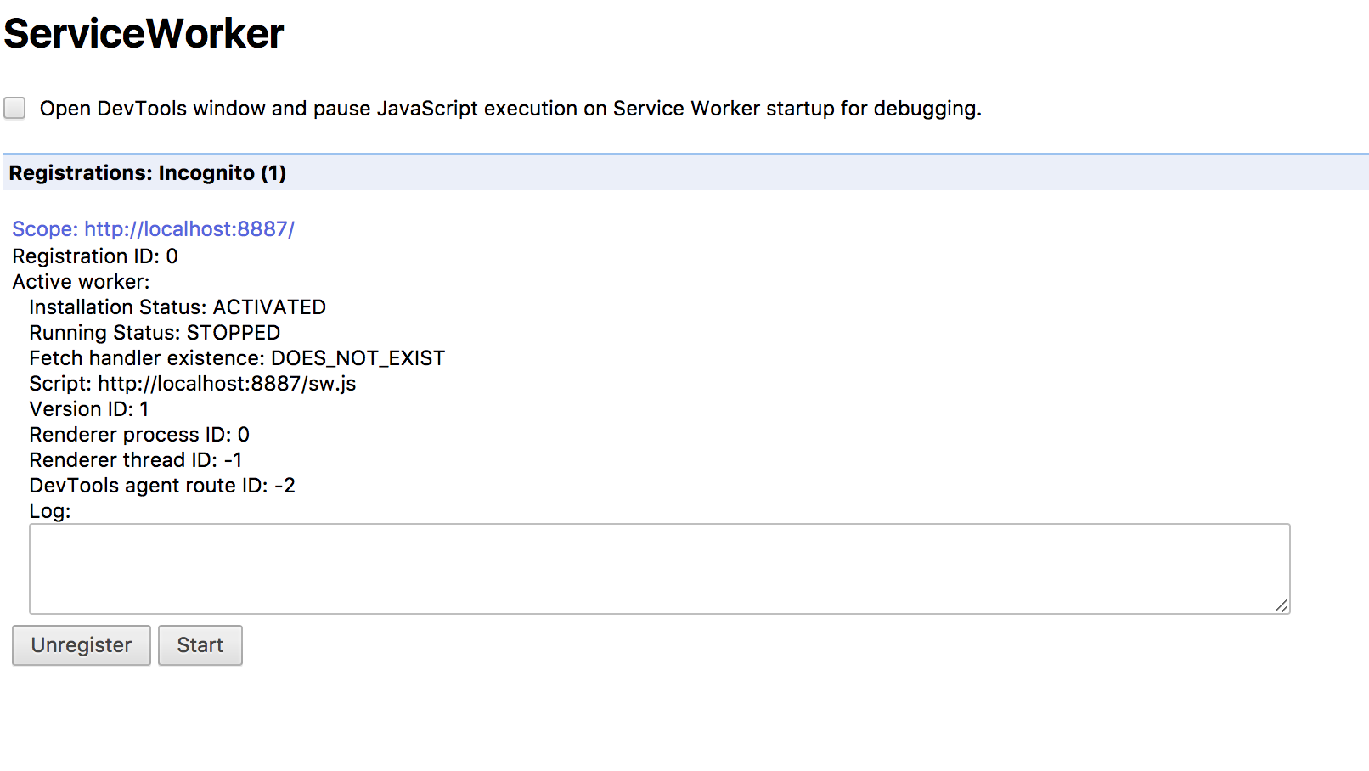Open the Scope http://localhost:8887/ link
1369x771 pixels.
[153, 229]
